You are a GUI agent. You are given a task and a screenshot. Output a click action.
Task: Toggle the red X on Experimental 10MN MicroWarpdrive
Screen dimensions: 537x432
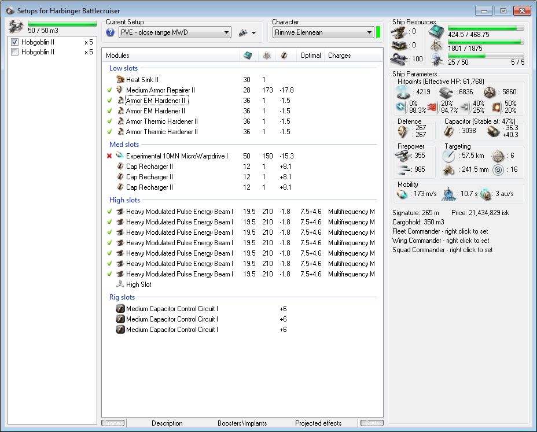[109, 156]
